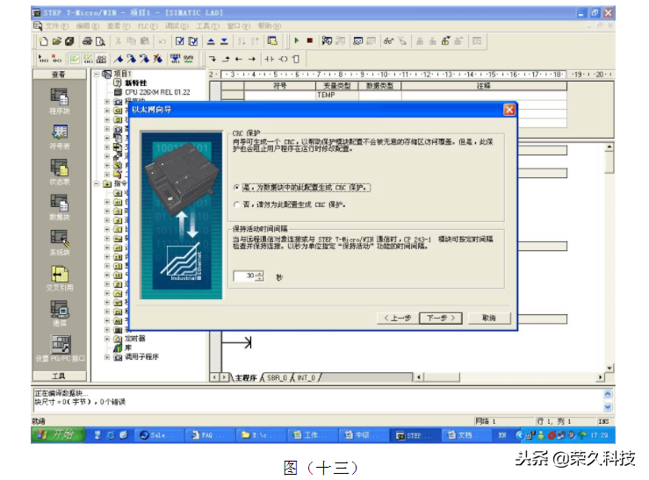Click the 取消 (Cancel) button
The width and height of the screenshot is (649, 480).
[488, 318]
